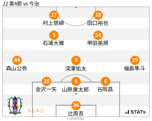Click the 3-1-4-2 formation label
152x121 pixels.
point(35,111)
